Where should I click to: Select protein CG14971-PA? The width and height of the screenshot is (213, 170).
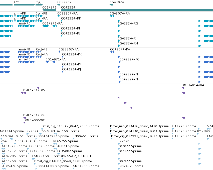[x=56, y=59]
